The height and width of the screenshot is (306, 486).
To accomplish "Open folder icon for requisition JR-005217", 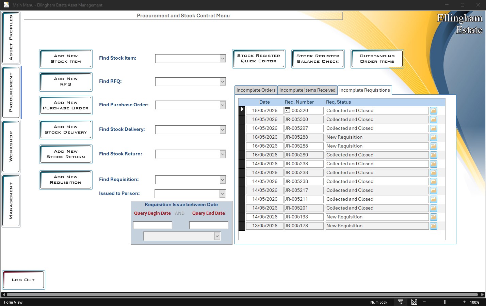I will (x=433, y=190).
